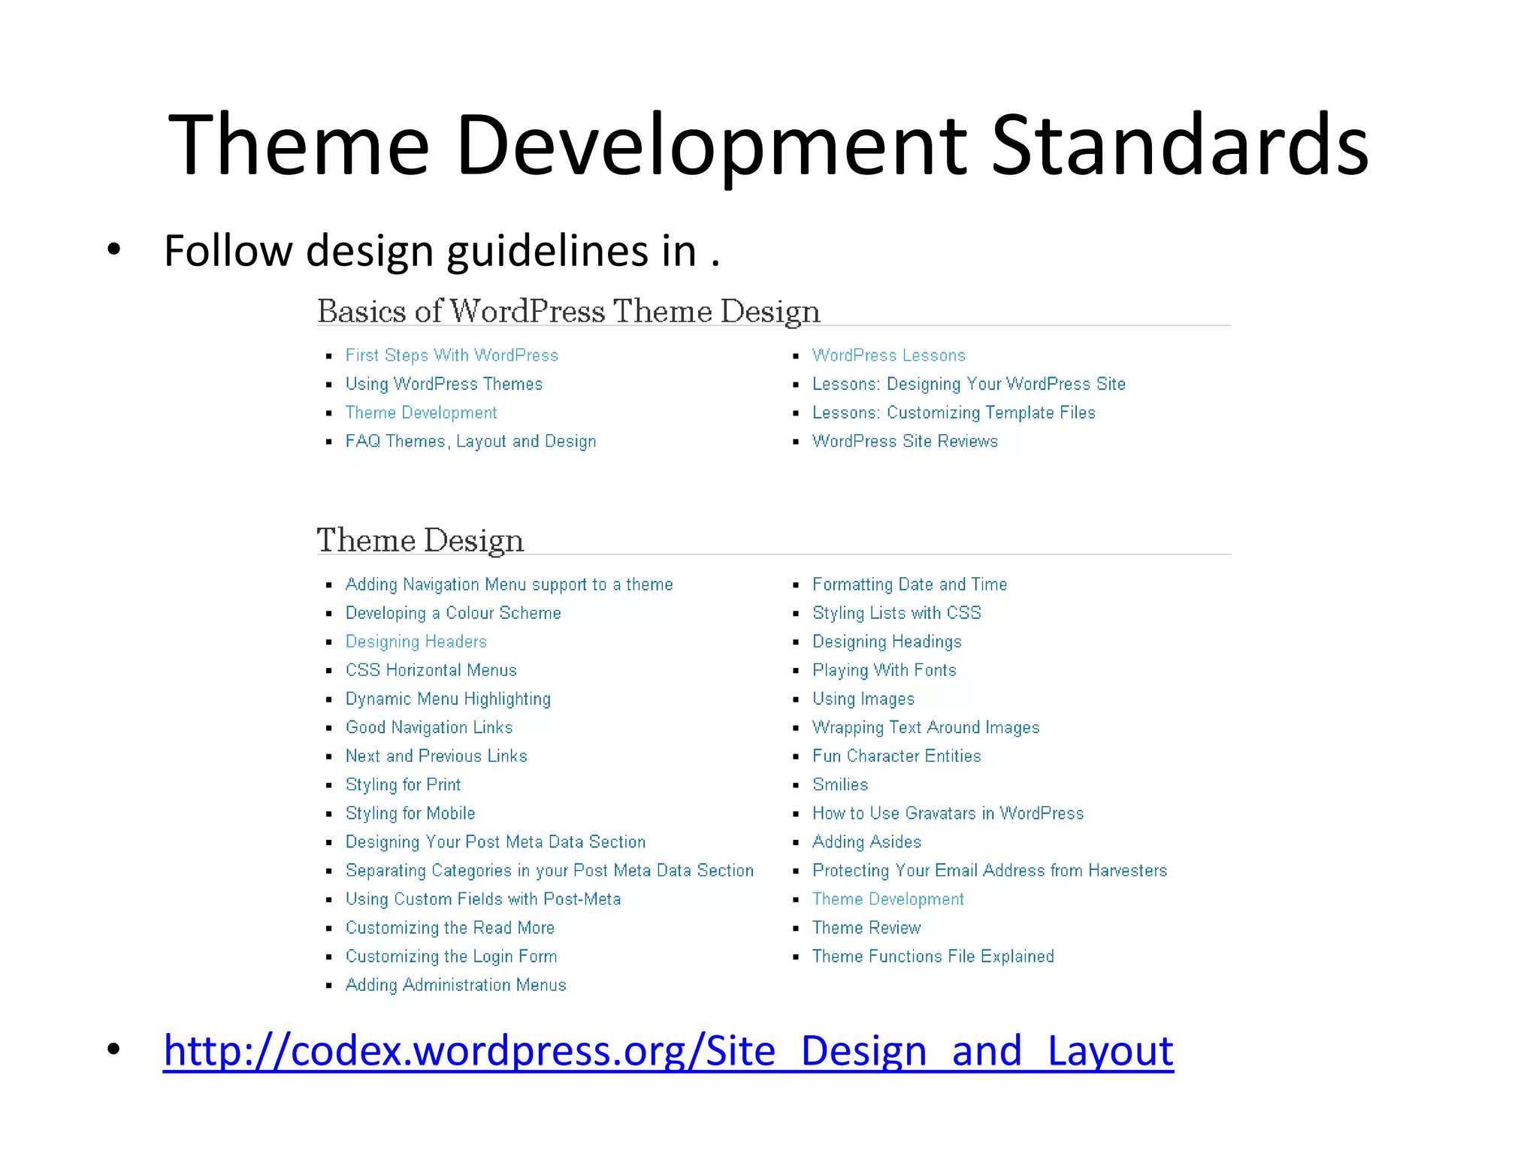Click Protecting Your Email Address from Harvesters

990,870
